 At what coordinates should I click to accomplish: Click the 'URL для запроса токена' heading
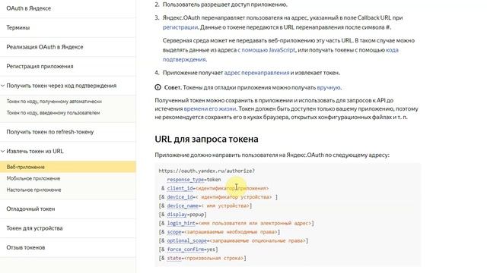pos(206,139)
